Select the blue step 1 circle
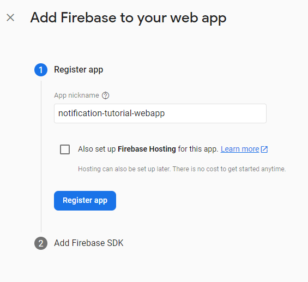 click(x=41, y=70)
